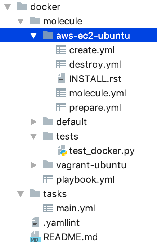
Task: Click the Markdown icon for README.md
Action: pos(36,237)
